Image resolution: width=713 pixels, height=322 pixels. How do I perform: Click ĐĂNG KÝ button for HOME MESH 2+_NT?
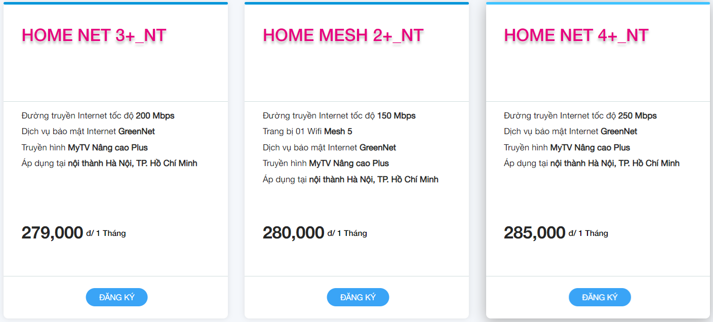(x=358, y=297)
